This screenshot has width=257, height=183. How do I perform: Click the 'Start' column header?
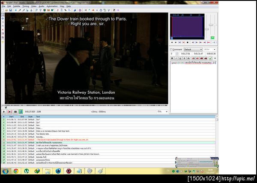pos(11,117)
